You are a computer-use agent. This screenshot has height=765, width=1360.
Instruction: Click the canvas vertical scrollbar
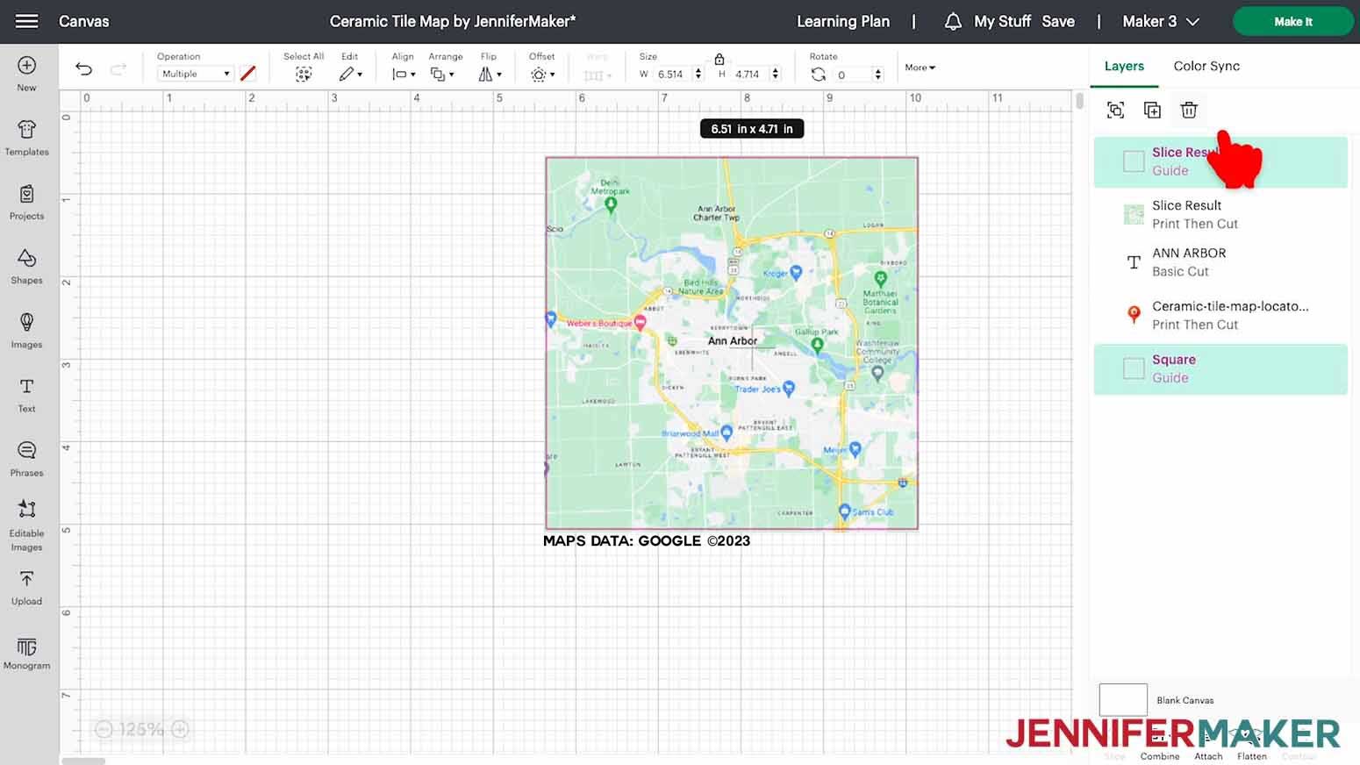[1079, 101]
